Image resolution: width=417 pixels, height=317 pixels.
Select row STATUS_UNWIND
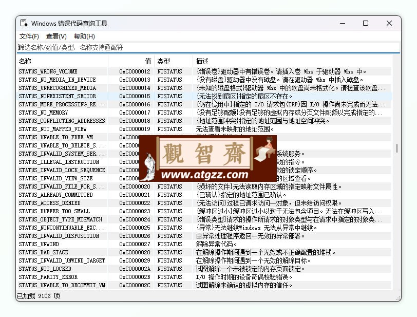pos(204,245)
